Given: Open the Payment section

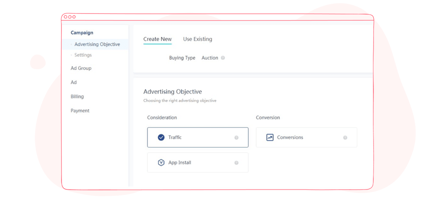Looking at the screenshot, I should [80, 110].
